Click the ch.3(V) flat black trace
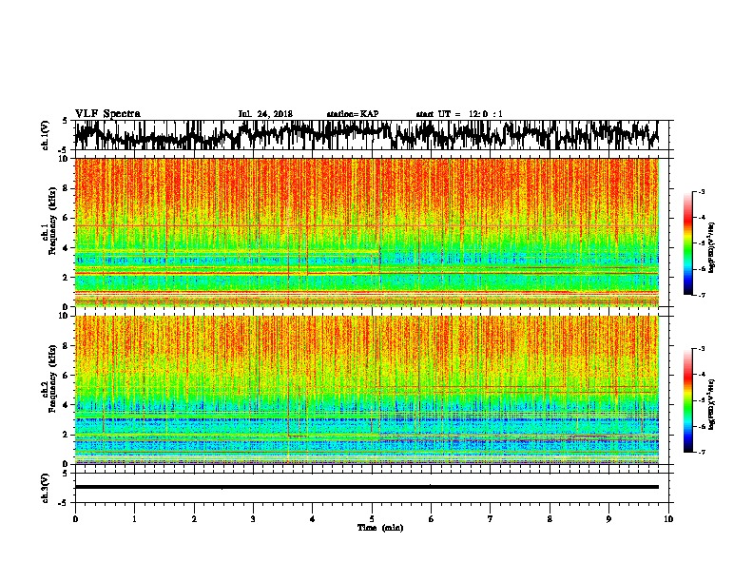Screen dimensions: 753x582 [x=367, y=487]
